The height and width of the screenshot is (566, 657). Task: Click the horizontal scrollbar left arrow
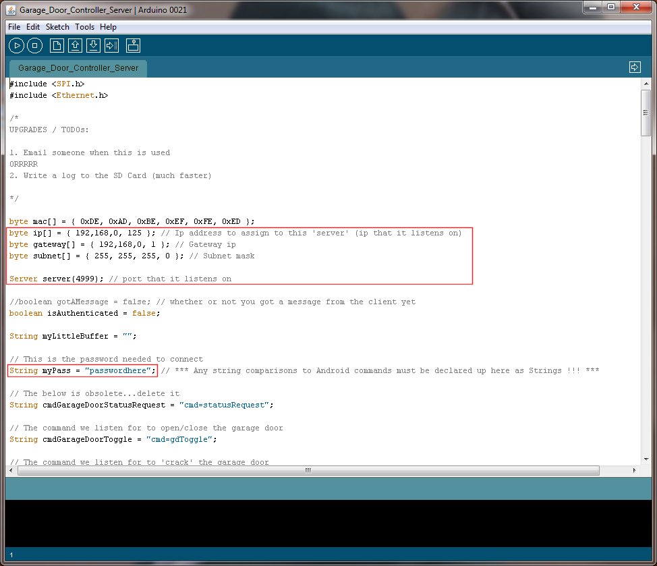(x=11, y=470)
